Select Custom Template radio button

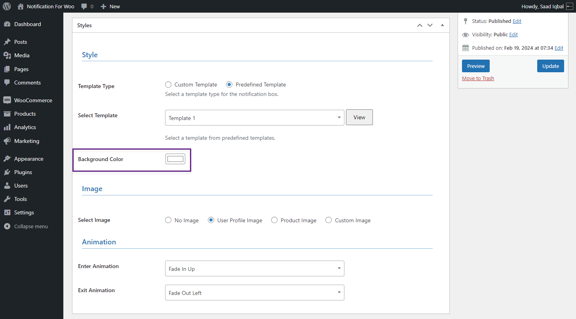[x=168, y=84]
